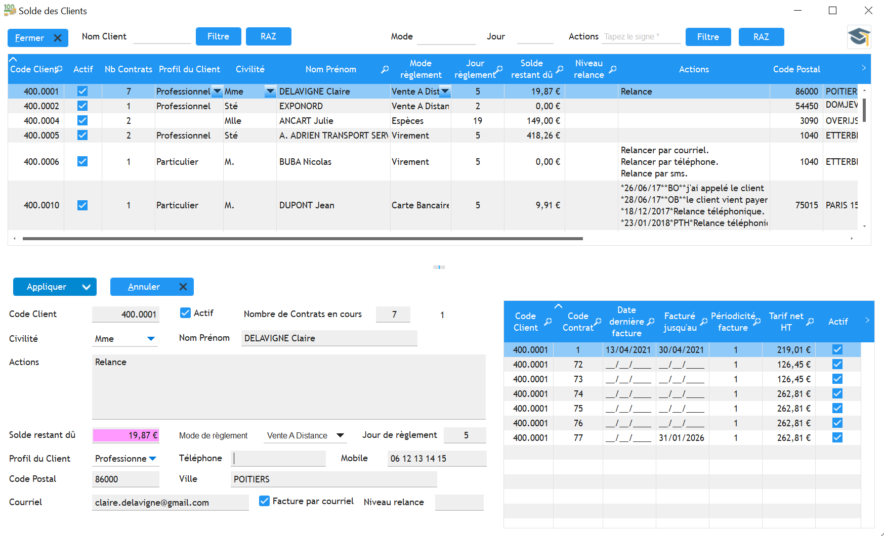Image resolution: width=884 pixels, height=536 pixels.
Task: Select the EXPONORD client cell
Action: 333,106
